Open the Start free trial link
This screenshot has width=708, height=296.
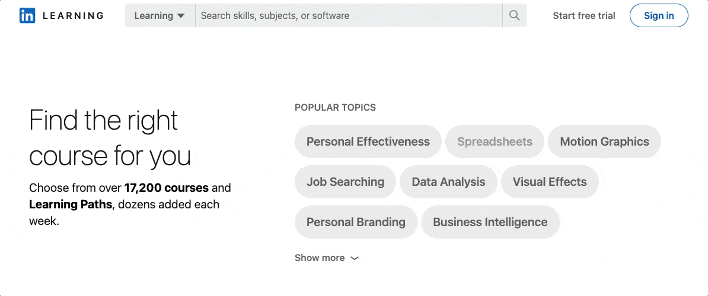pos(583,16)
